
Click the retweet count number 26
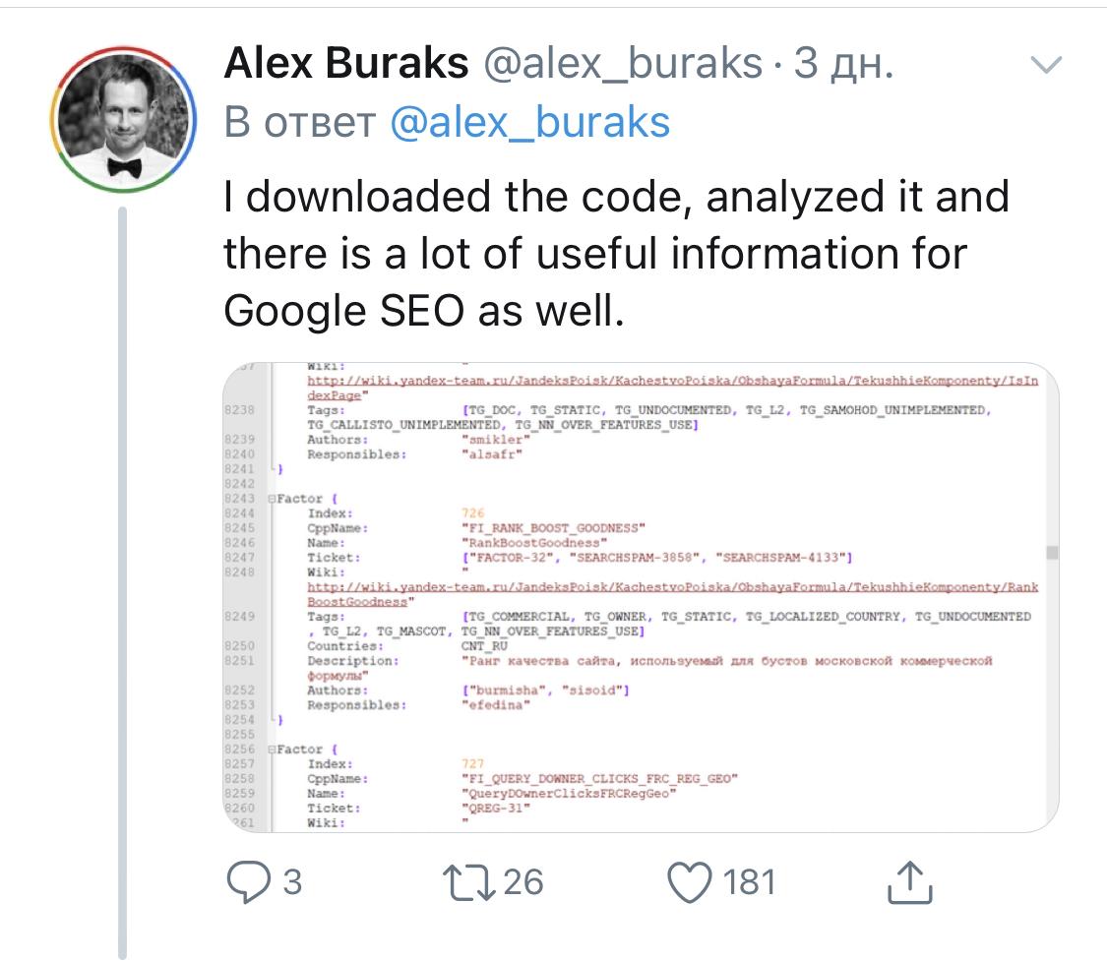pyautogui.click(x=523, y=882)
